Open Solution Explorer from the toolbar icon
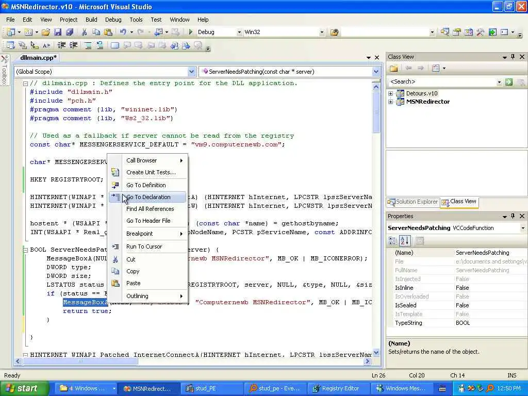The width and height of the screenshot is (528, 396). 445,32
